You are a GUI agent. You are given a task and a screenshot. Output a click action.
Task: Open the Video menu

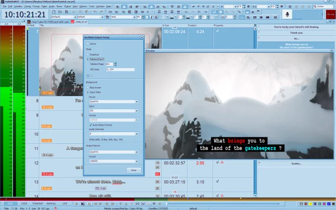[44, 6]
